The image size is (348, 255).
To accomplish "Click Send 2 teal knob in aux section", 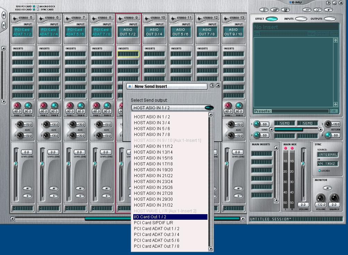I will (x=257, y=135).
